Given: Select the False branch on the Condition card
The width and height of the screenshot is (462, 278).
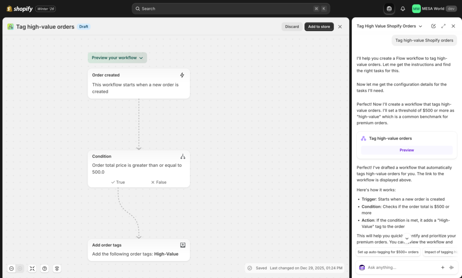Looking at the screenshot, I should pyautogui.click(x=158, y=182).
